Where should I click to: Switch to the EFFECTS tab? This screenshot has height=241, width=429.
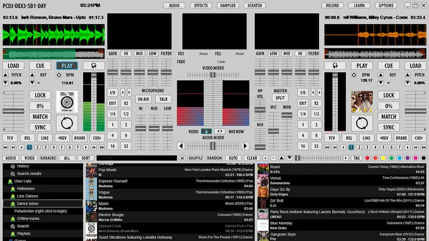(x=201, y=5)
